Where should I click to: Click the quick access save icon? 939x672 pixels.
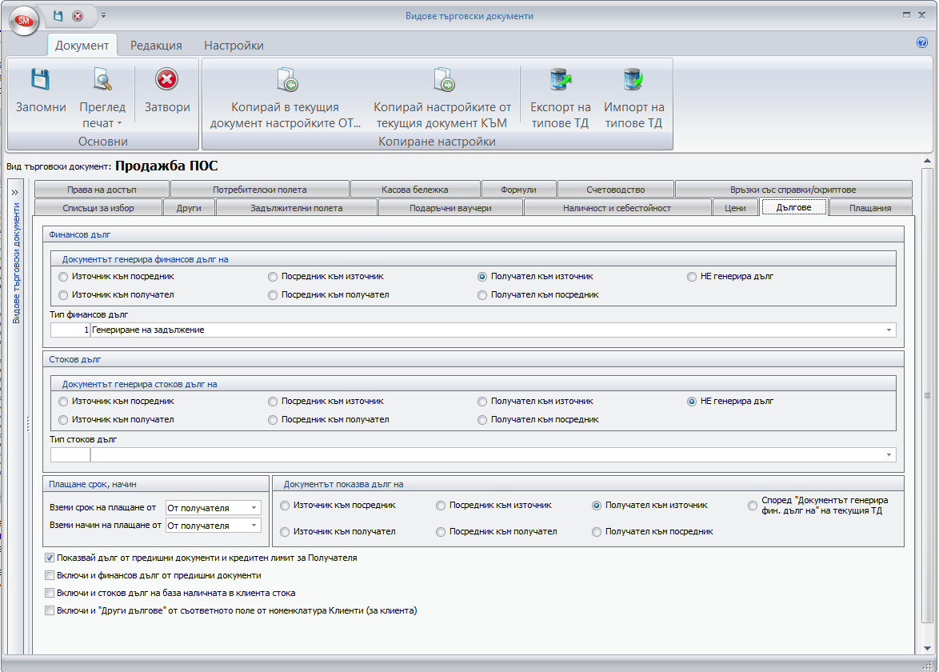58,16
